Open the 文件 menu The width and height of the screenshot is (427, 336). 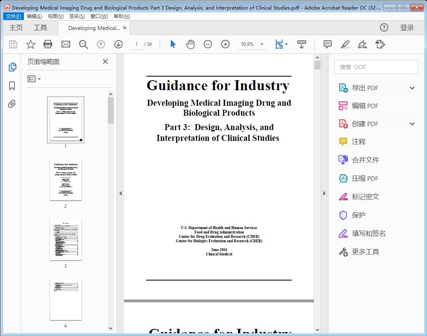13,16
